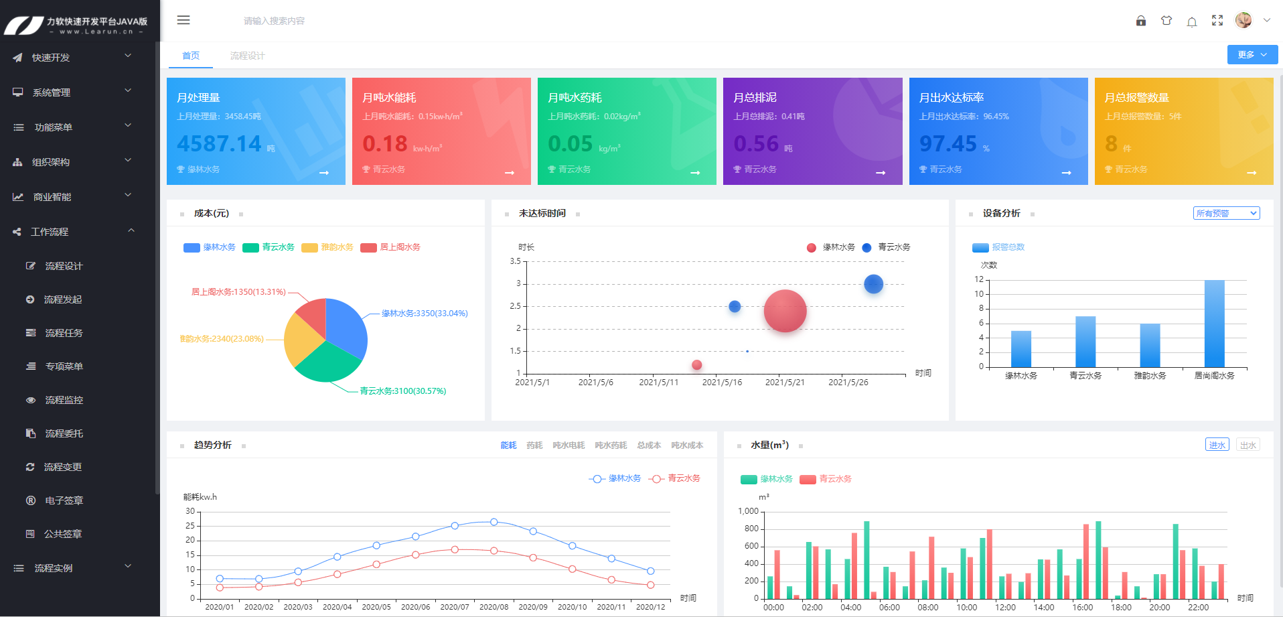Click the user avatar picture
This screenshot has height=617, width=1283.
coord(1243,20)
